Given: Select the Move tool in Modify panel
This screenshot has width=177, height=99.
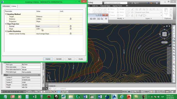Looking at the screenshot, I should click(111, 9).
